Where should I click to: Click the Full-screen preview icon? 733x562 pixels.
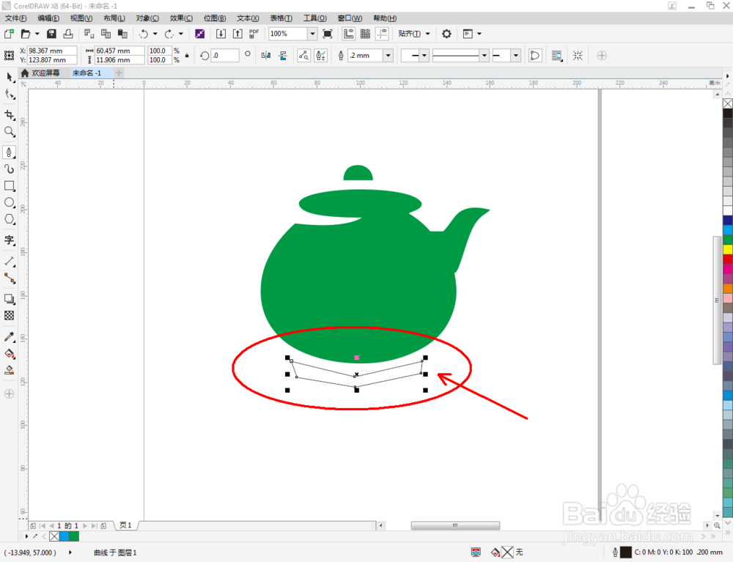click(328, 34)
